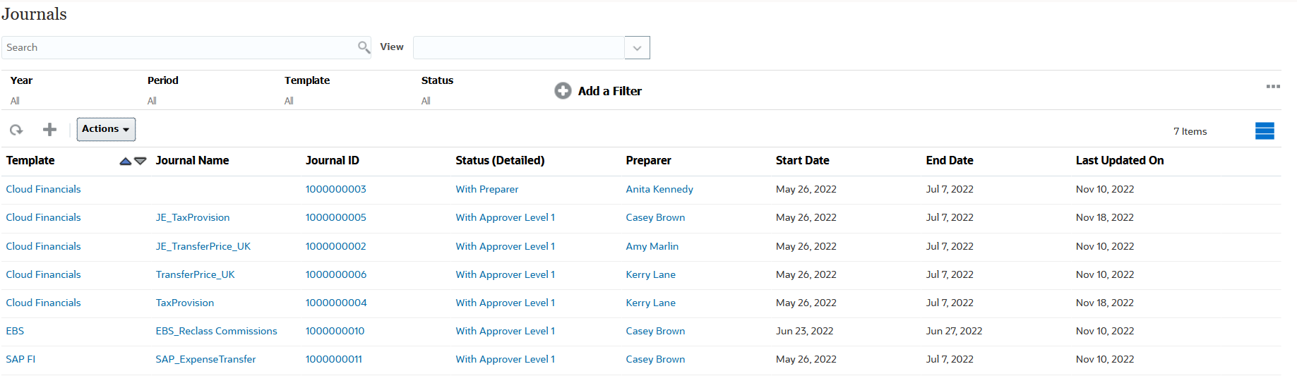The image size is (1297, 376).
Task: Switch to the list view icon
Action: (x=1265, y=131)
